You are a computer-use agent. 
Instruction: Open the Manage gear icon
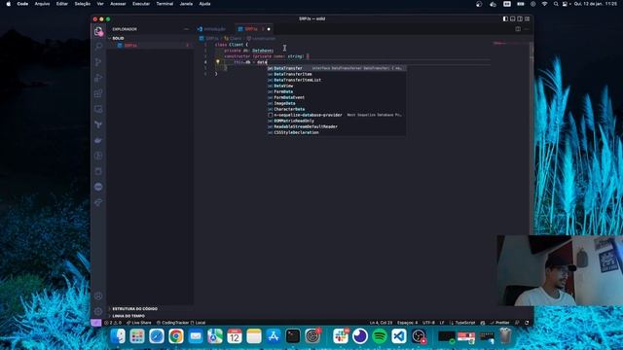(x=98, y=311)
